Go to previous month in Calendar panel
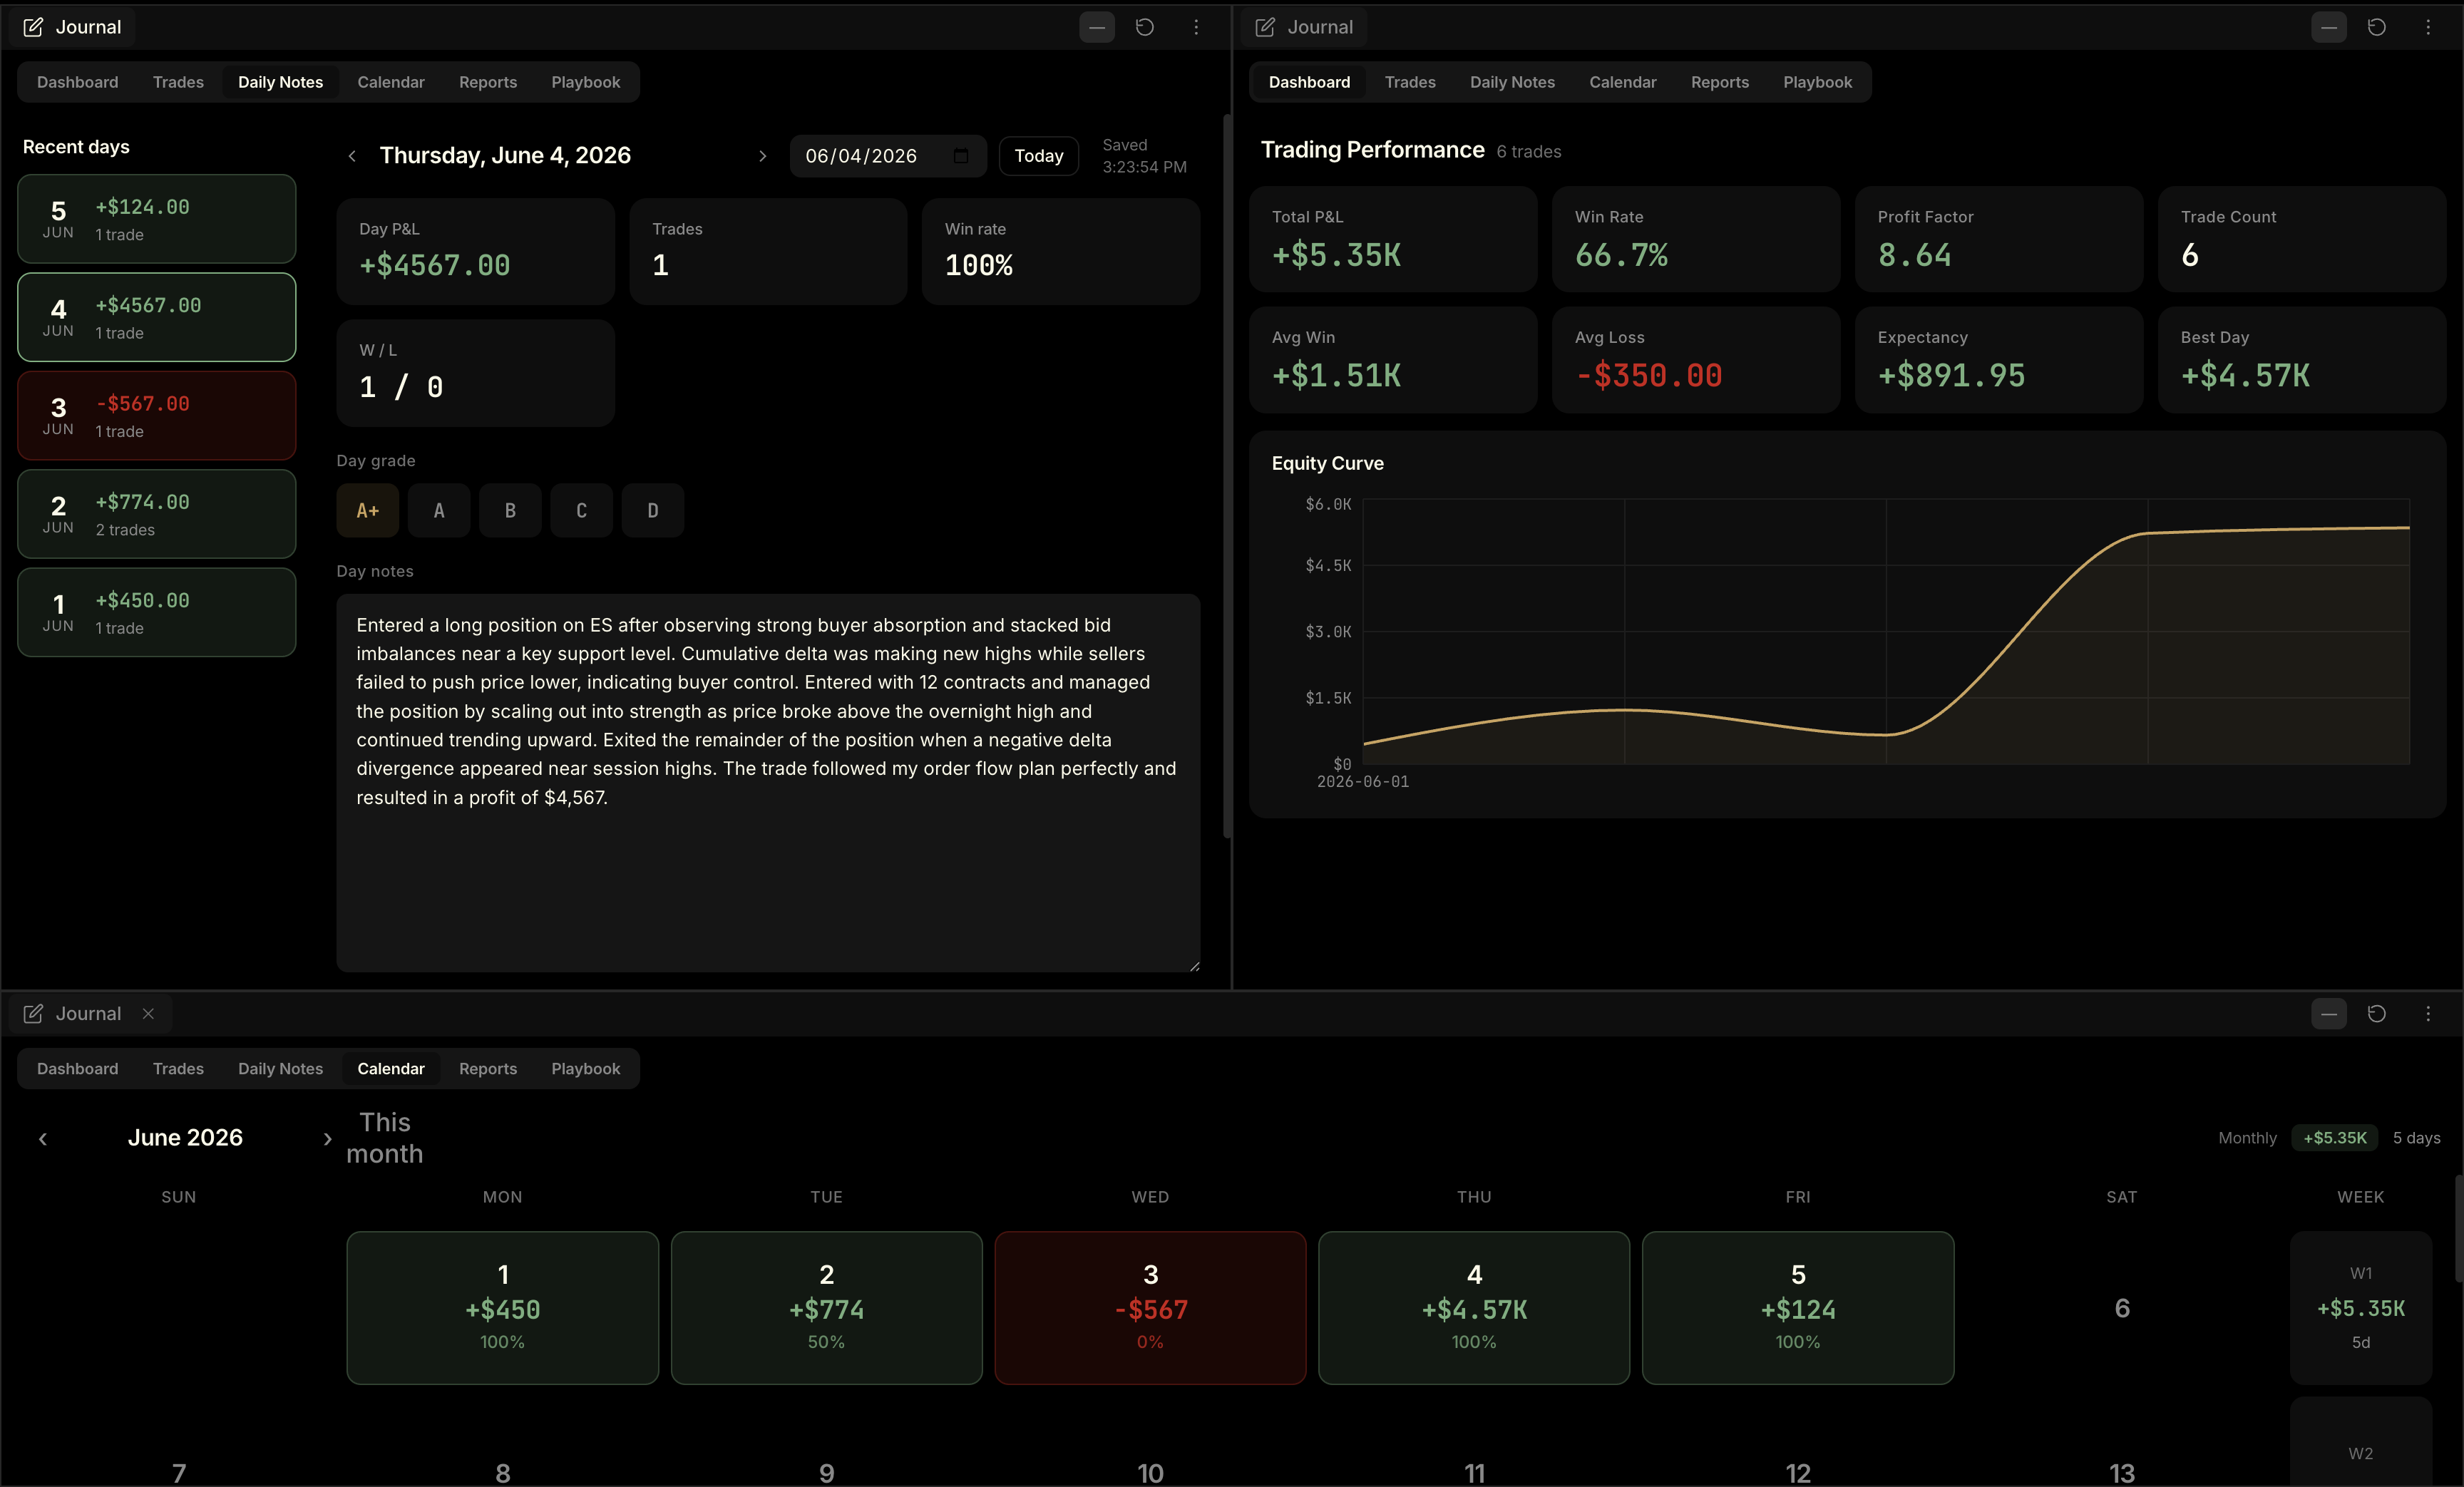Screen dimensions: 2464x1487 [43, 1139]
